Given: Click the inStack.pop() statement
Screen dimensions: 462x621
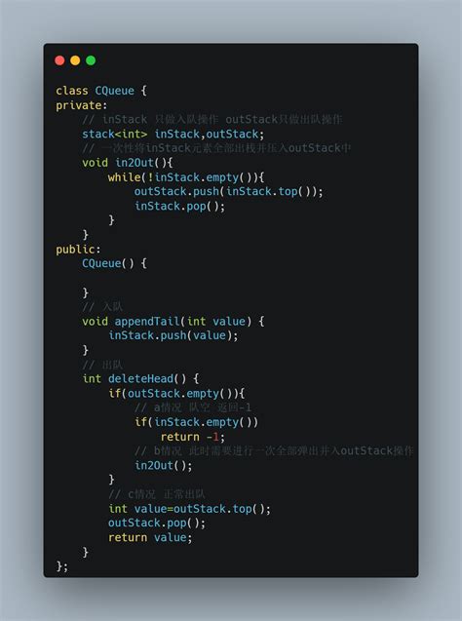Looking at the screenshot, I should [x=179, y=206].
